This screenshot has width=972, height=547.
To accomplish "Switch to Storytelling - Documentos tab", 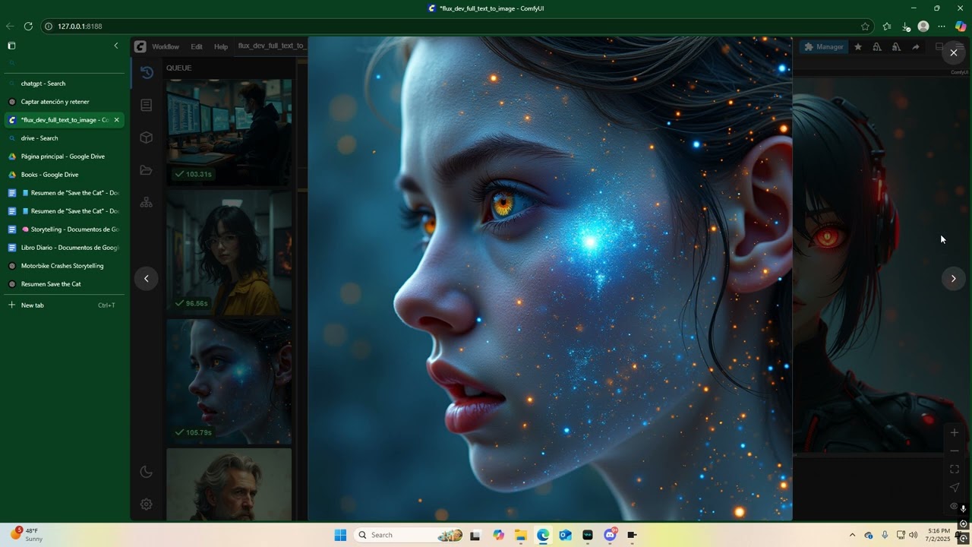I will tap(64, 229).
